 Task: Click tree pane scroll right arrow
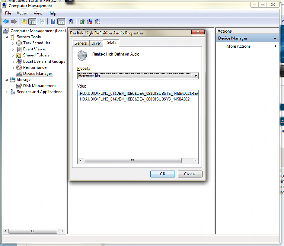point(62,231)
